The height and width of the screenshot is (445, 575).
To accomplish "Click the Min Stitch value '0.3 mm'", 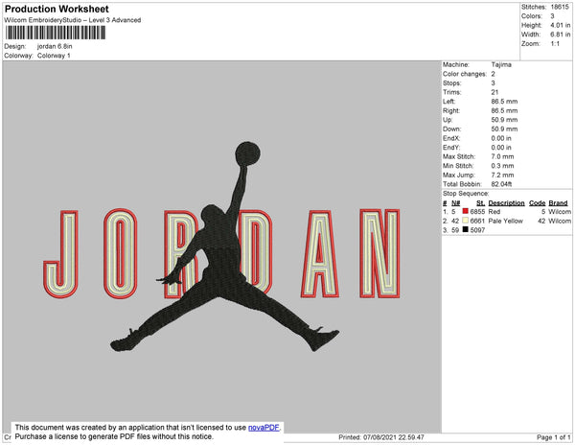I will (502, 166).
